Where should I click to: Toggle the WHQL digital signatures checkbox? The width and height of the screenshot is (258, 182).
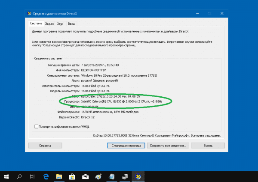(x=37, y=126)
